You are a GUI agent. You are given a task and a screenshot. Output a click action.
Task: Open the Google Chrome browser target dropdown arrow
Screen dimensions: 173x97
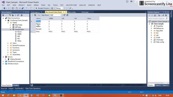point(50,8)
